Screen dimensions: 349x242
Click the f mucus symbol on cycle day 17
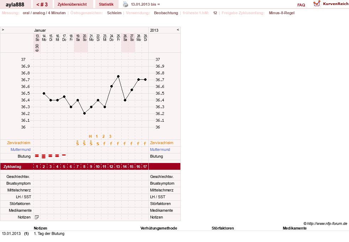pyautogui.click(x=145, y=143)
